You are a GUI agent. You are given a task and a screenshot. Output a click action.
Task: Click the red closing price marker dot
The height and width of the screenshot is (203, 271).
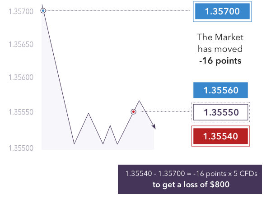[x=133, y=112]
